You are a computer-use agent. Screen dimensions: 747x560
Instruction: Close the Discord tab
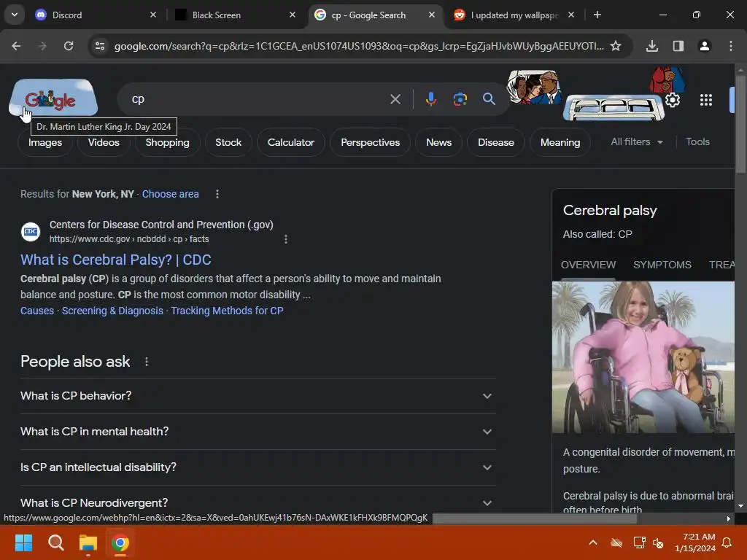153,15
